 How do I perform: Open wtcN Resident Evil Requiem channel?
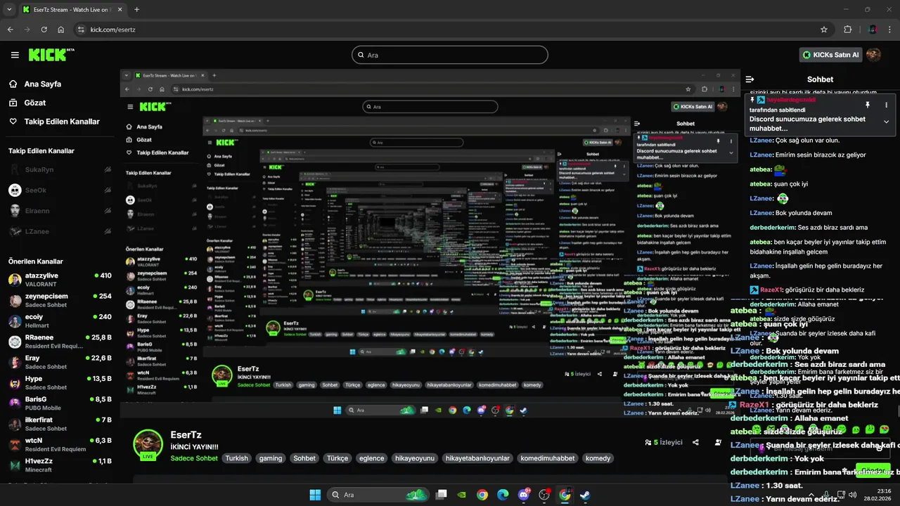pos(59,444)
